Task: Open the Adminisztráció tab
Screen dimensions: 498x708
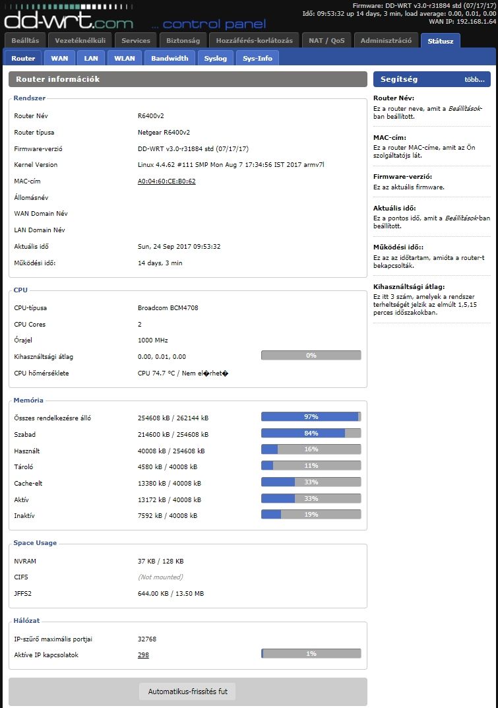Action: click(x=386, y=41)
